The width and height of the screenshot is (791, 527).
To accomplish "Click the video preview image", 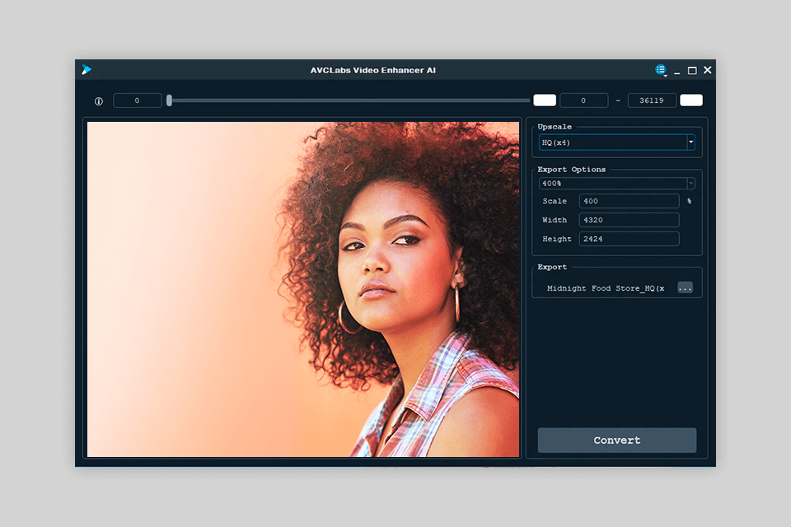I will click(x=303, y=290).
